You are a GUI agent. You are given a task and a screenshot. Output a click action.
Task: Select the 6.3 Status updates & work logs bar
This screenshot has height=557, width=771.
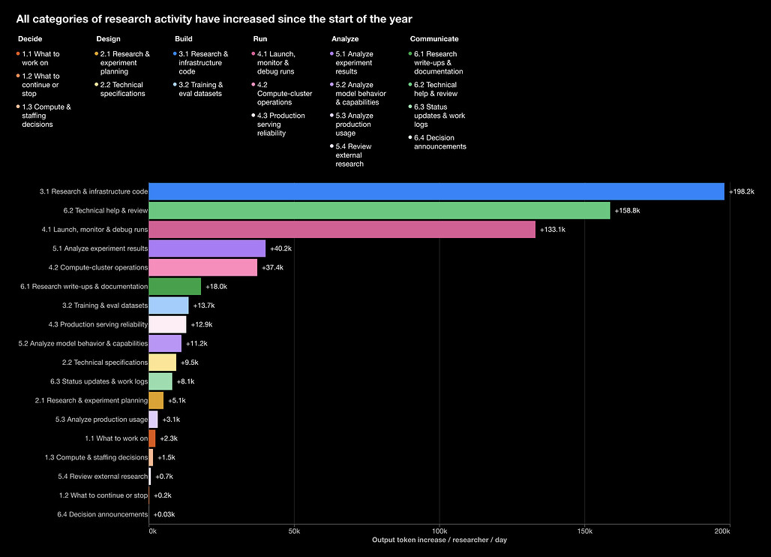[160, 381]
